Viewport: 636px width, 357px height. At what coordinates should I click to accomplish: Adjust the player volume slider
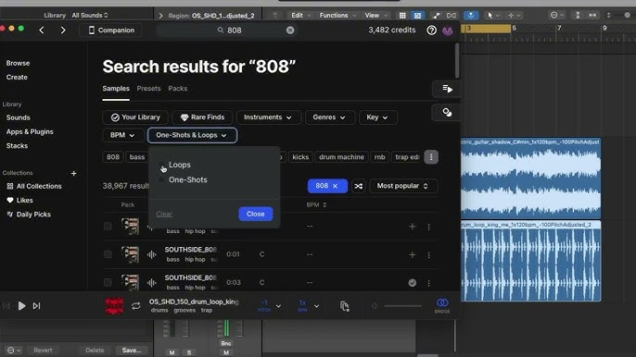point(402,306)
